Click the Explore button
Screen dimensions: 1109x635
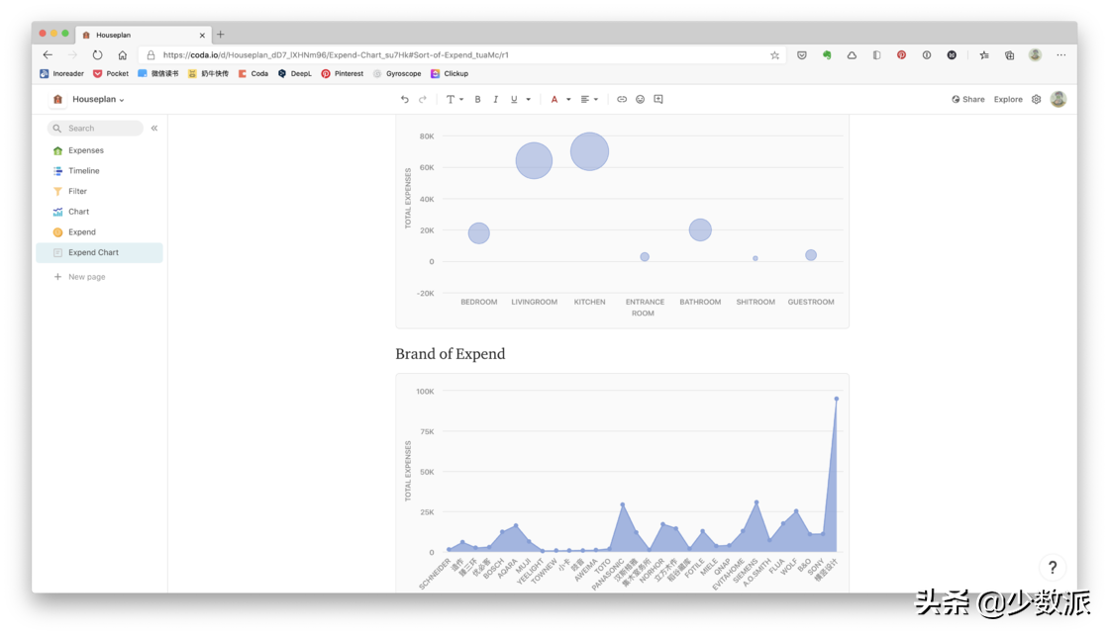[x=1008, y=100]
